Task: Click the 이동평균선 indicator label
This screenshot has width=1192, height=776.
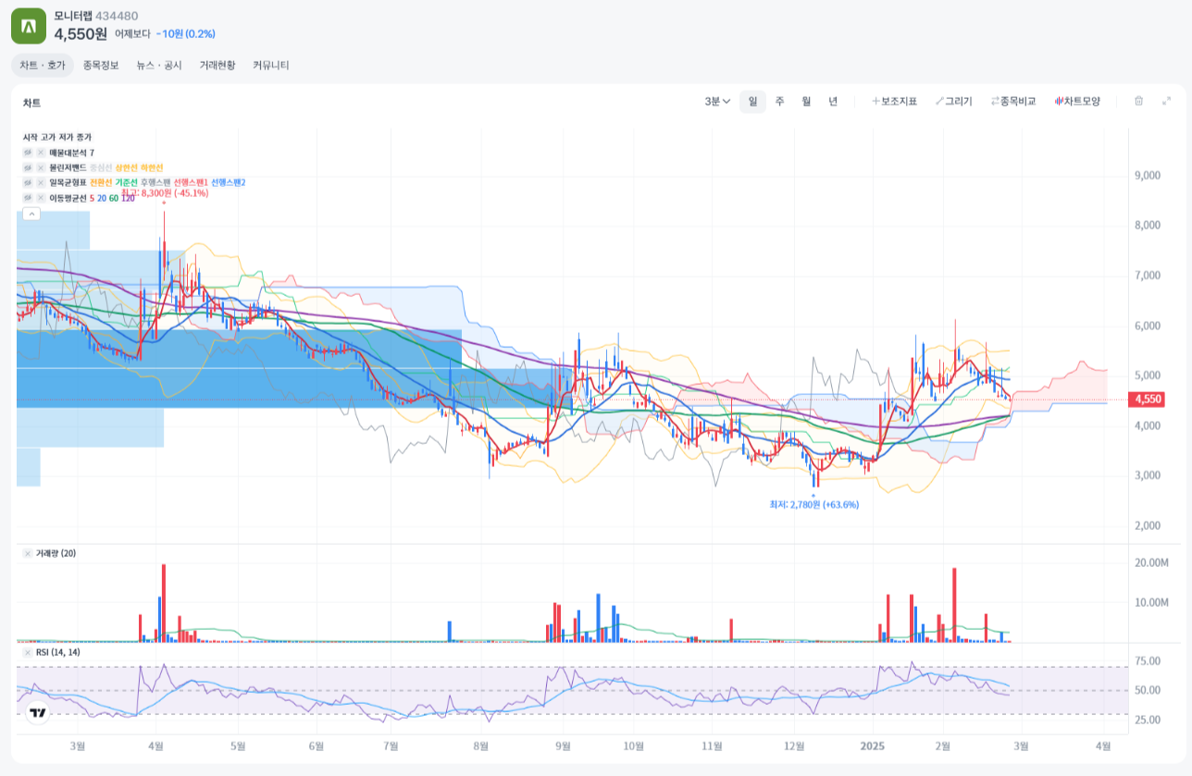Action: [68, 198]
